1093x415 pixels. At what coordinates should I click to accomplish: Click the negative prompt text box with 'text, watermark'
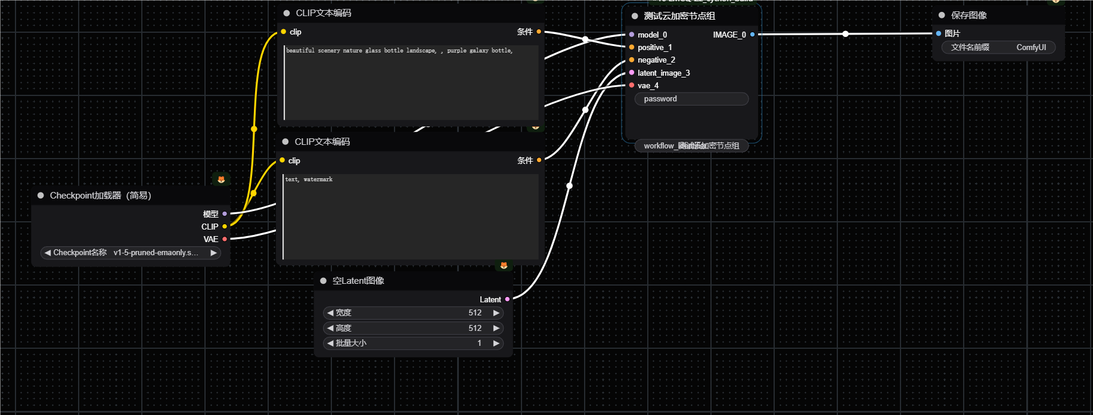(410, 217)
